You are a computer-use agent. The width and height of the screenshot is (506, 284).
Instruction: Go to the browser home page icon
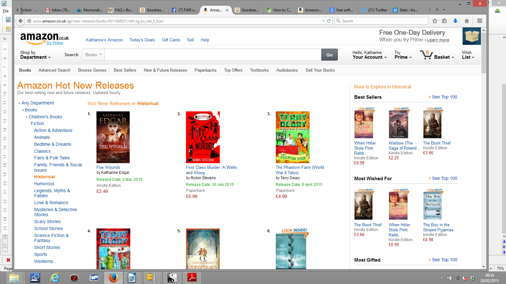click(x=466, y=21)
